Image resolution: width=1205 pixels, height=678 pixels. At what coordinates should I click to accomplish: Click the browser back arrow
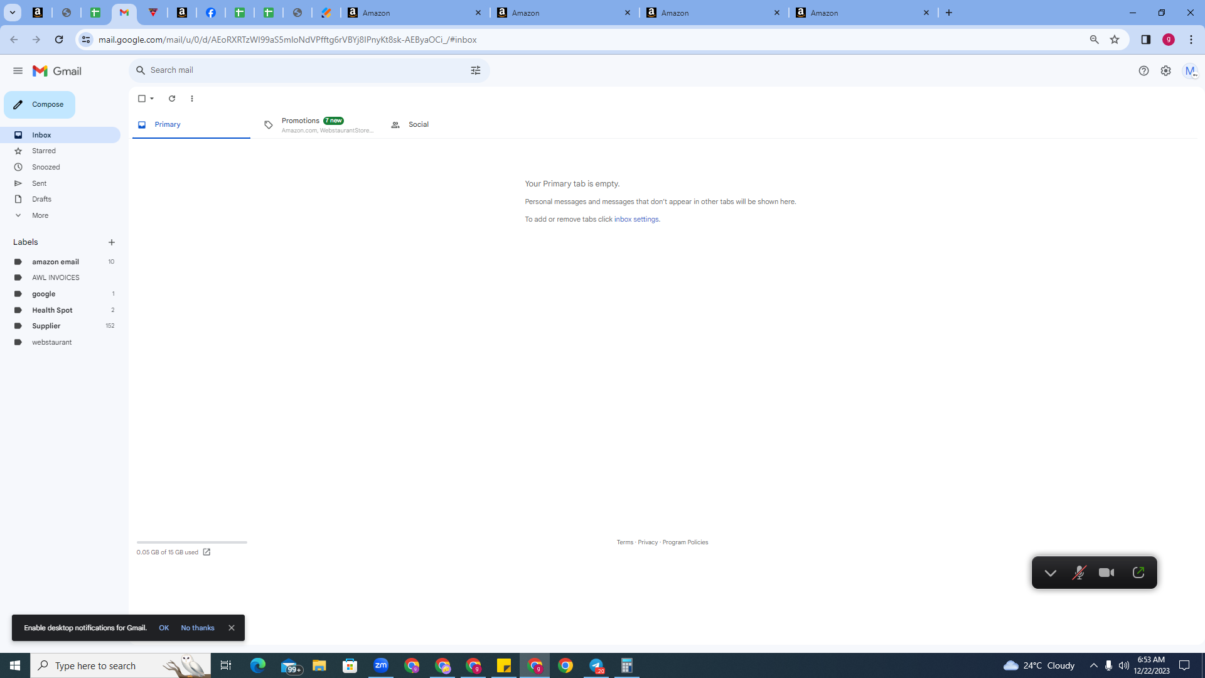click(x=14, y=40)
